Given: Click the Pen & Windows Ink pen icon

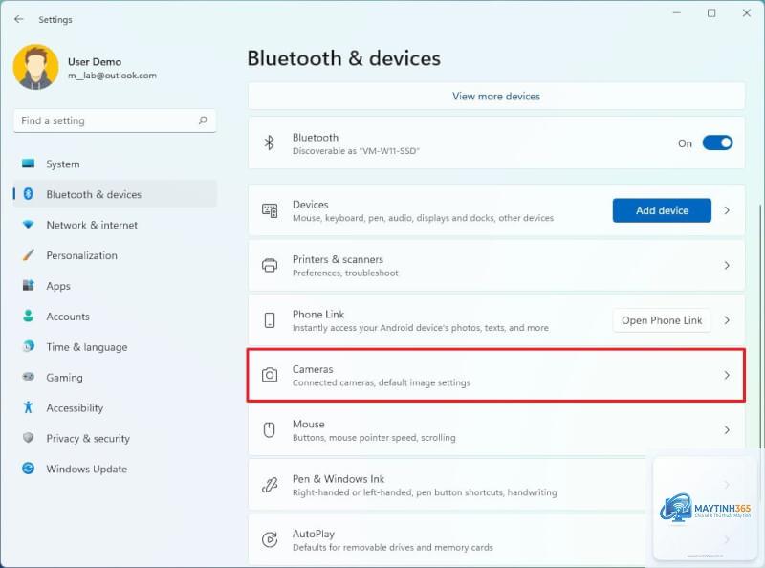Looking at the screenshot, I should (270, 485).
